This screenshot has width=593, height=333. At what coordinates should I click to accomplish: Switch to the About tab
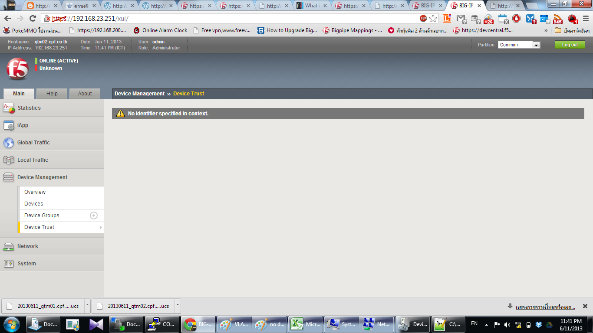pos(85,94)
